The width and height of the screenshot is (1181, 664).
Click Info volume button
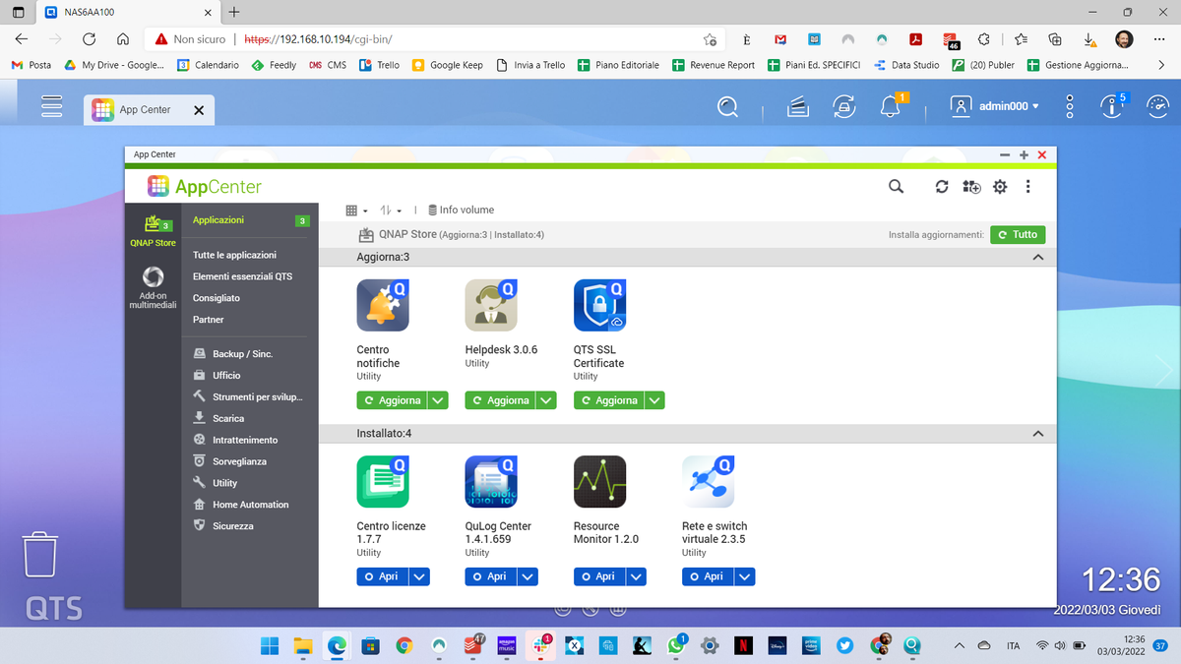(461, 211)
